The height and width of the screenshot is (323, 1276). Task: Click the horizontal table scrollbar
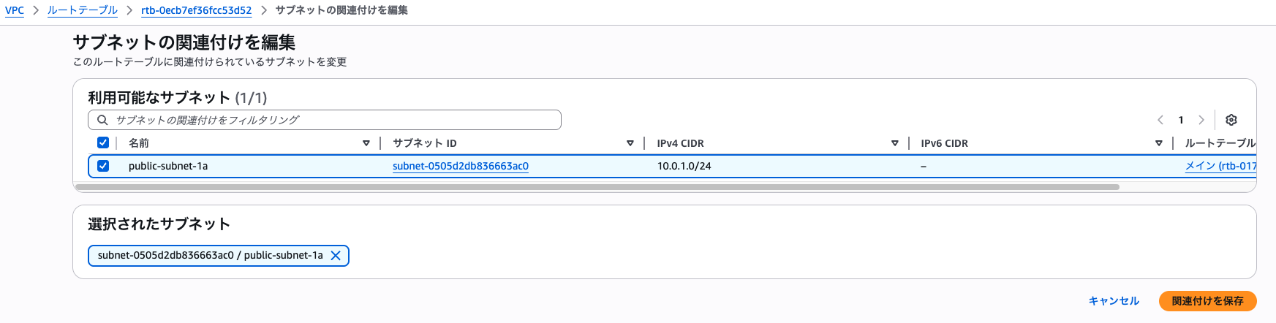(597, 187)
